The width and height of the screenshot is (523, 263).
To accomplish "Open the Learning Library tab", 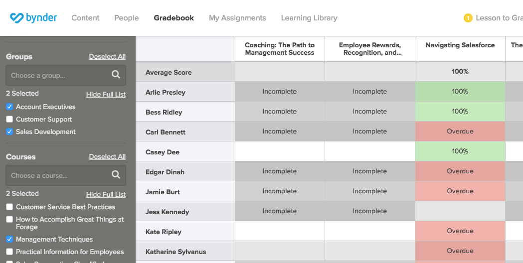I will click(309, 18).
